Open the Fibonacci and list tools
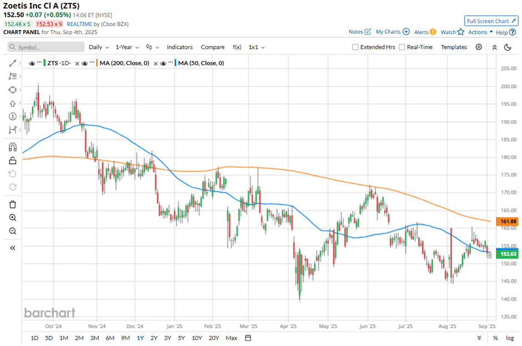 click(x=13, y=76)
